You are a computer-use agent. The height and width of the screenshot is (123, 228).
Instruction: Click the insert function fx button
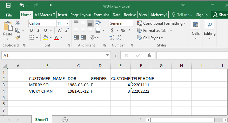149,55
